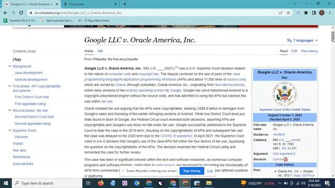The width and height of the screenshot is (335, 188).
Task: Open the Sun Microsystems link
Action: click(x=229, y=85)
